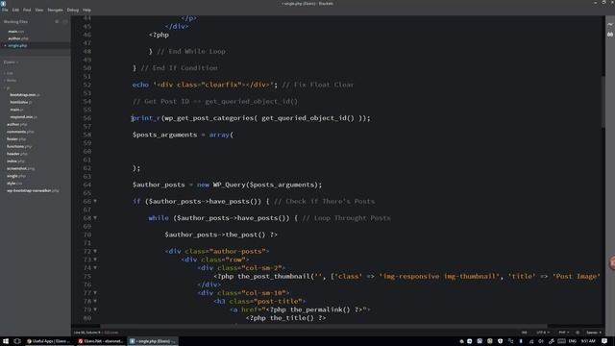Screen dimensions: 615x346
Task: Open PHP language mode dropdown
Action: [x=564, y=333]
